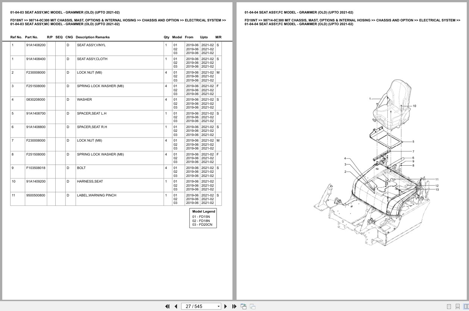Select part number 91A1408800

point(36,127)
